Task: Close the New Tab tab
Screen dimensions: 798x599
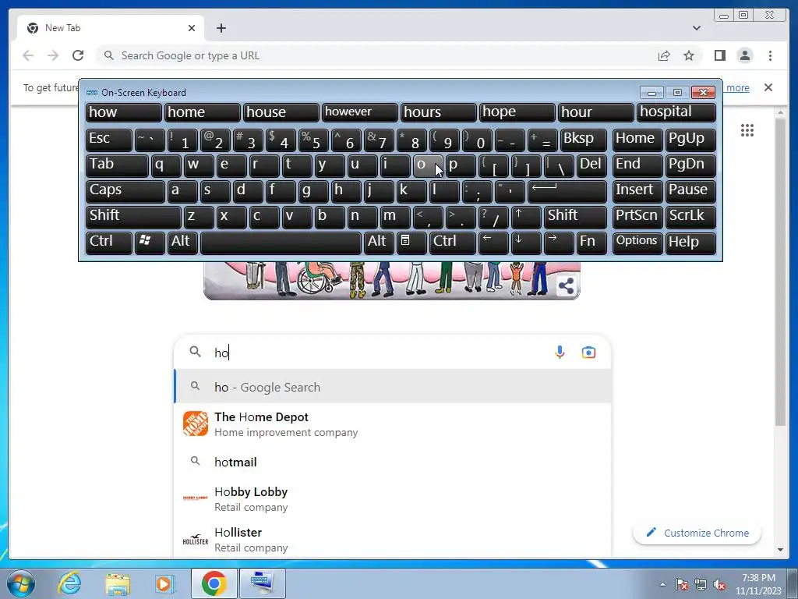Action: pyautogui.click(x=192, y=28)
